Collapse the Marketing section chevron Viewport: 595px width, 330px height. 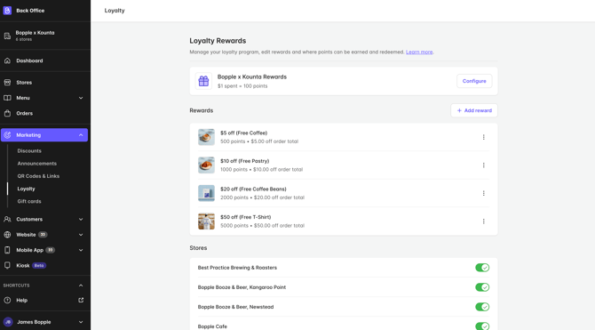point(81,135)
